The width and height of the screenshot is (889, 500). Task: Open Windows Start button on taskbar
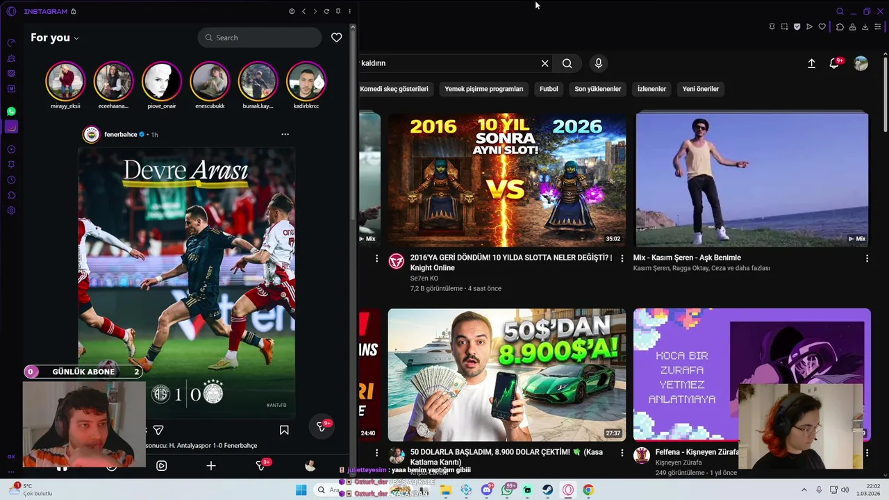click(x=301, y=490)
